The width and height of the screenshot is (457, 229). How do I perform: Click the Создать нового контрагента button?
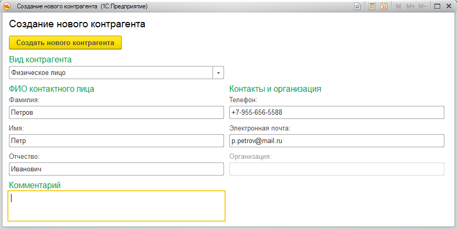point(65,43)
